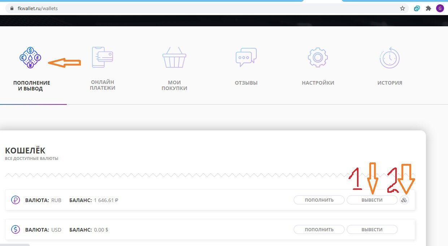
Task: Bookmark this page with the star icon
Action: [x=403, y=8]
